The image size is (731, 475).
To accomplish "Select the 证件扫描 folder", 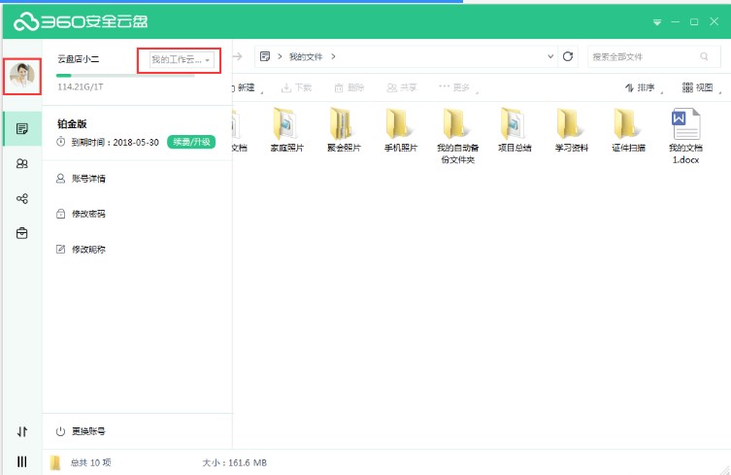I will [628, 129].
